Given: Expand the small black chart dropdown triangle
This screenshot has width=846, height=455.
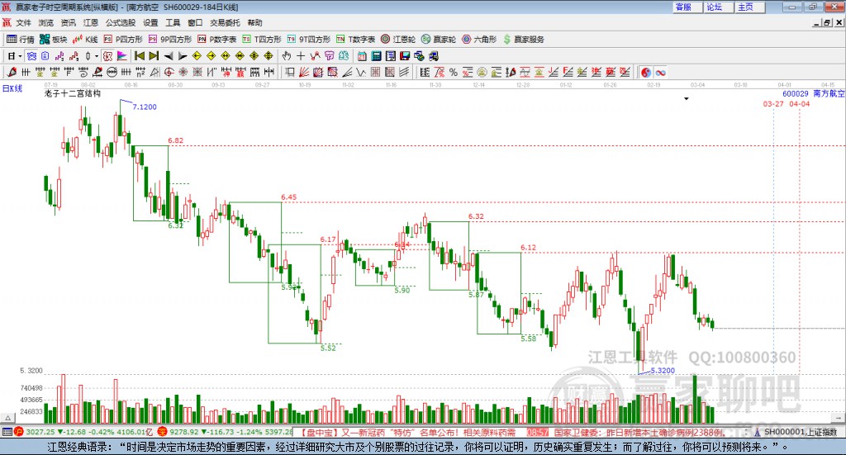Looking at the screenshot, I should 687,98.
